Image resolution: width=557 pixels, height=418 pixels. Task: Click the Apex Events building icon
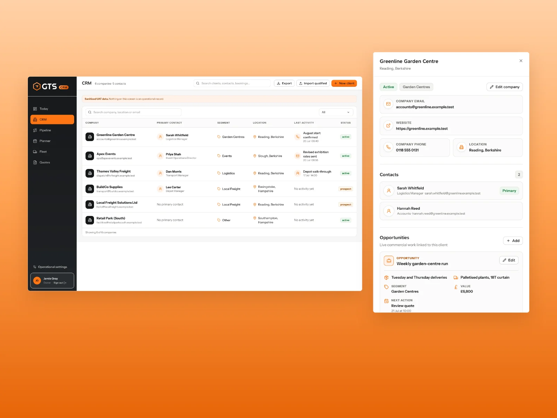click(90, 156)
